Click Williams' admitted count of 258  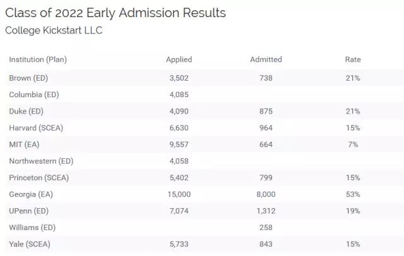click(x=266, y=227)
